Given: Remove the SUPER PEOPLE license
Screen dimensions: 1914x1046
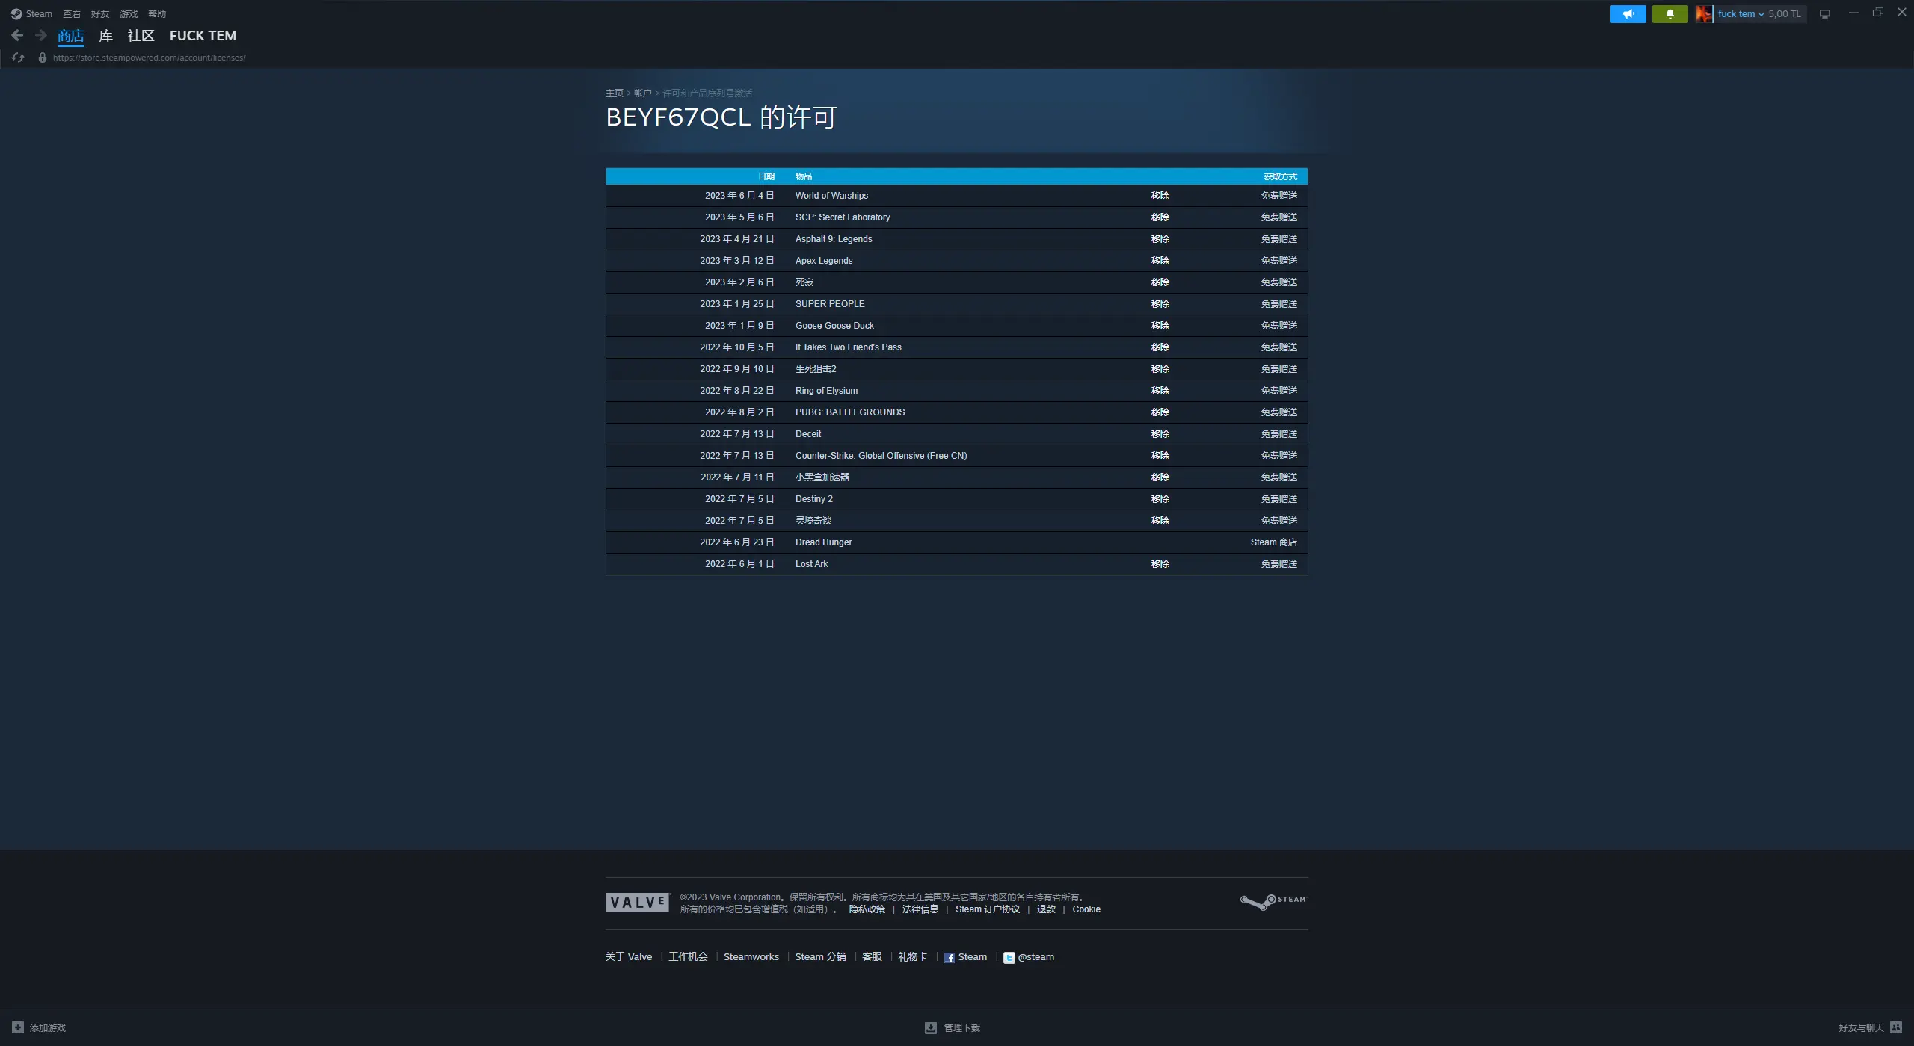Looking at the screenshot, I should (x=1160, y=303).
